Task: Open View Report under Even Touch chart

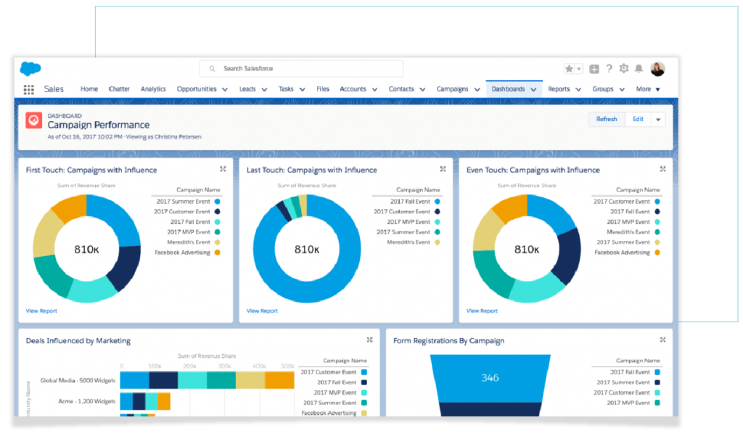Action: (482, 311)
